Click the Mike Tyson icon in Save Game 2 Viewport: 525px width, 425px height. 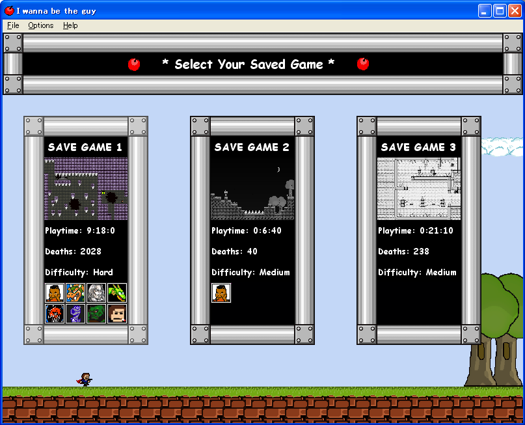tap(221, 293)
